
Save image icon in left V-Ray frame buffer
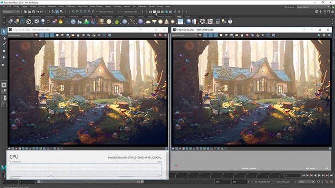pyautogui.click(x=68, y=35)
